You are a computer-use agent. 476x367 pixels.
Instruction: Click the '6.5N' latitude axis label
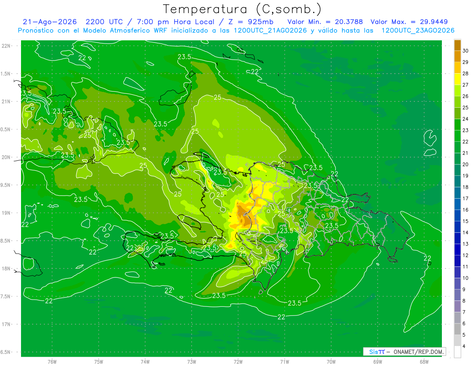pyautogui.click(x=6, y=352)
